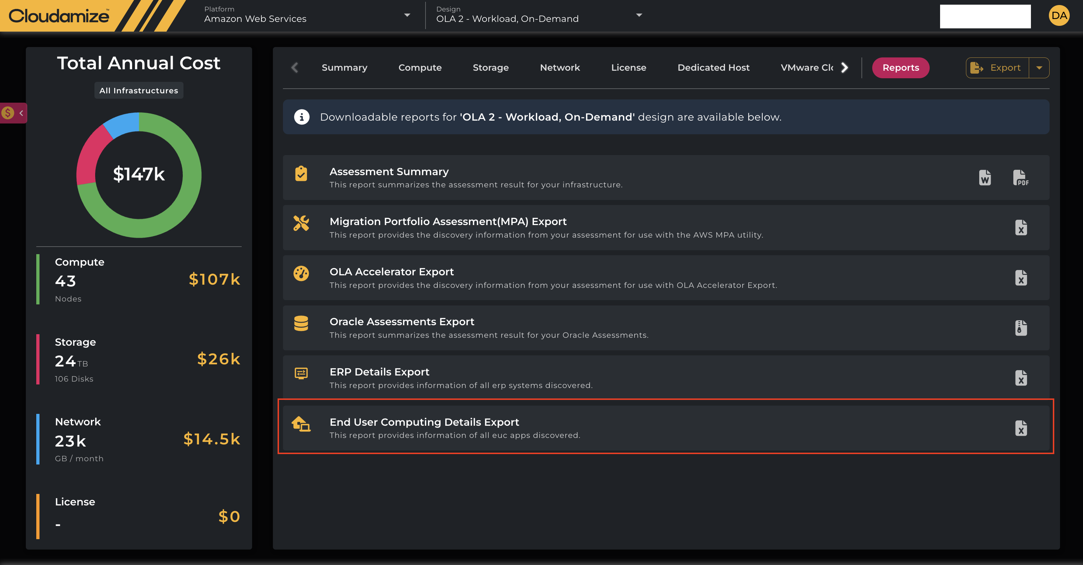This screenshot has width=1083, height=565.
Task: Download Assessment Summary as PDF
Action: pos(1021,177)
